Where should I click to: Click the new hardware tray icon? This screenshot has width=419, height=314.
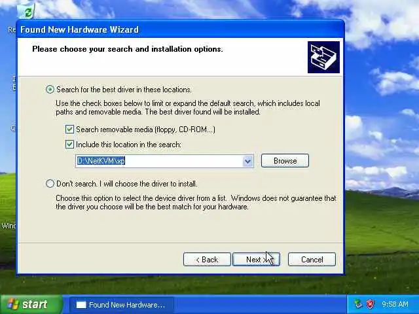pos(358,304)
